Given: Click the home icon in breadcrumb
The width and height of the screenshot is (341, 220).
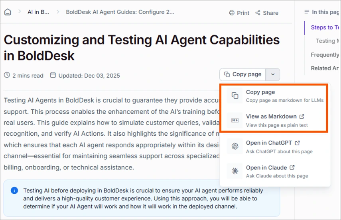Looking at the screenshot, I should [x=8, y=12].
